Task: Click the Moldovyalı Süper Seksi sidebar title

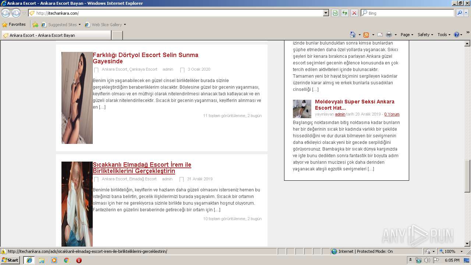Action: [x=355, y=105]
